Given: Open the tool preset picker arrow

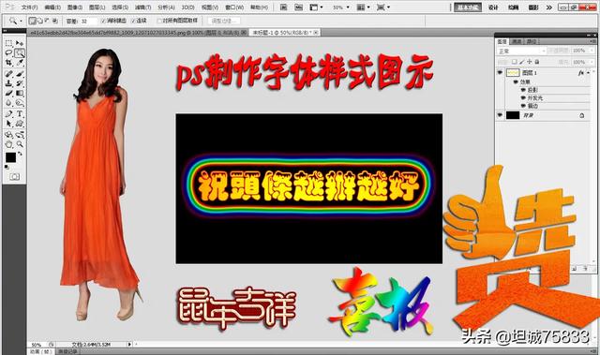Looking at the screenshot, I should point(21,21).
